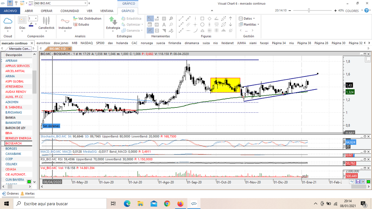Click the zoom slider handle
Viewport: 372px width, 209px height.
tap(309, 11)
